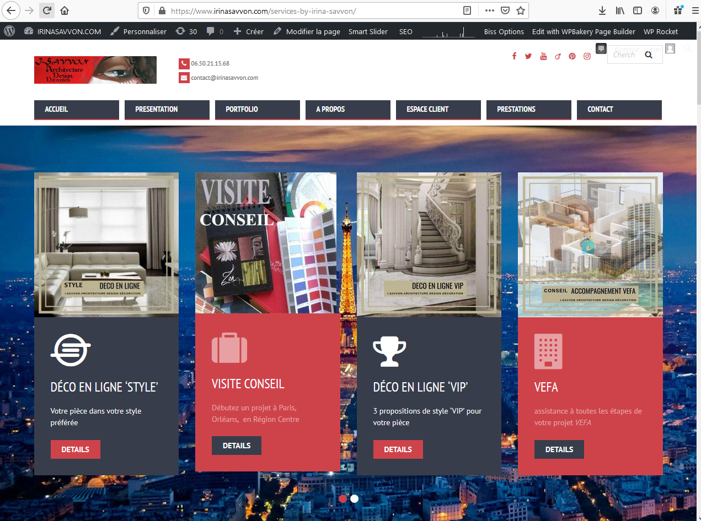Click phone number 06.50.21.15.68

click(210, 63)
